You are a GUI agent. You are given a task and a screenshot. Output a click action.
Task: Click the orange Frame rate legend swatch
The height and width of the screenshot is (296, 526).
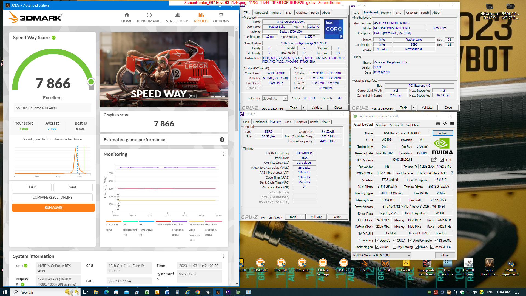[114, 221]
